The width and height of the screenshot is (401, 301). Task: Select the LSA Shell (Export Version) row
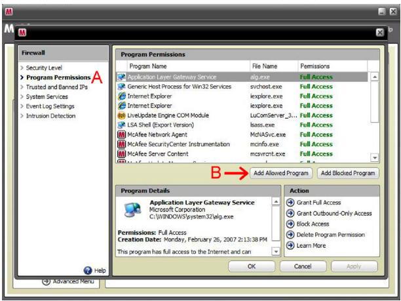242,125
